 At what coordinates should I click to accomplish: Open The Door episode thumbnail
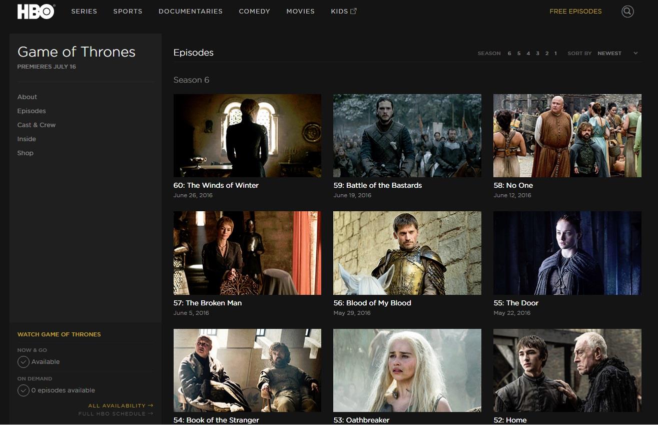click(x=567, y=253)
